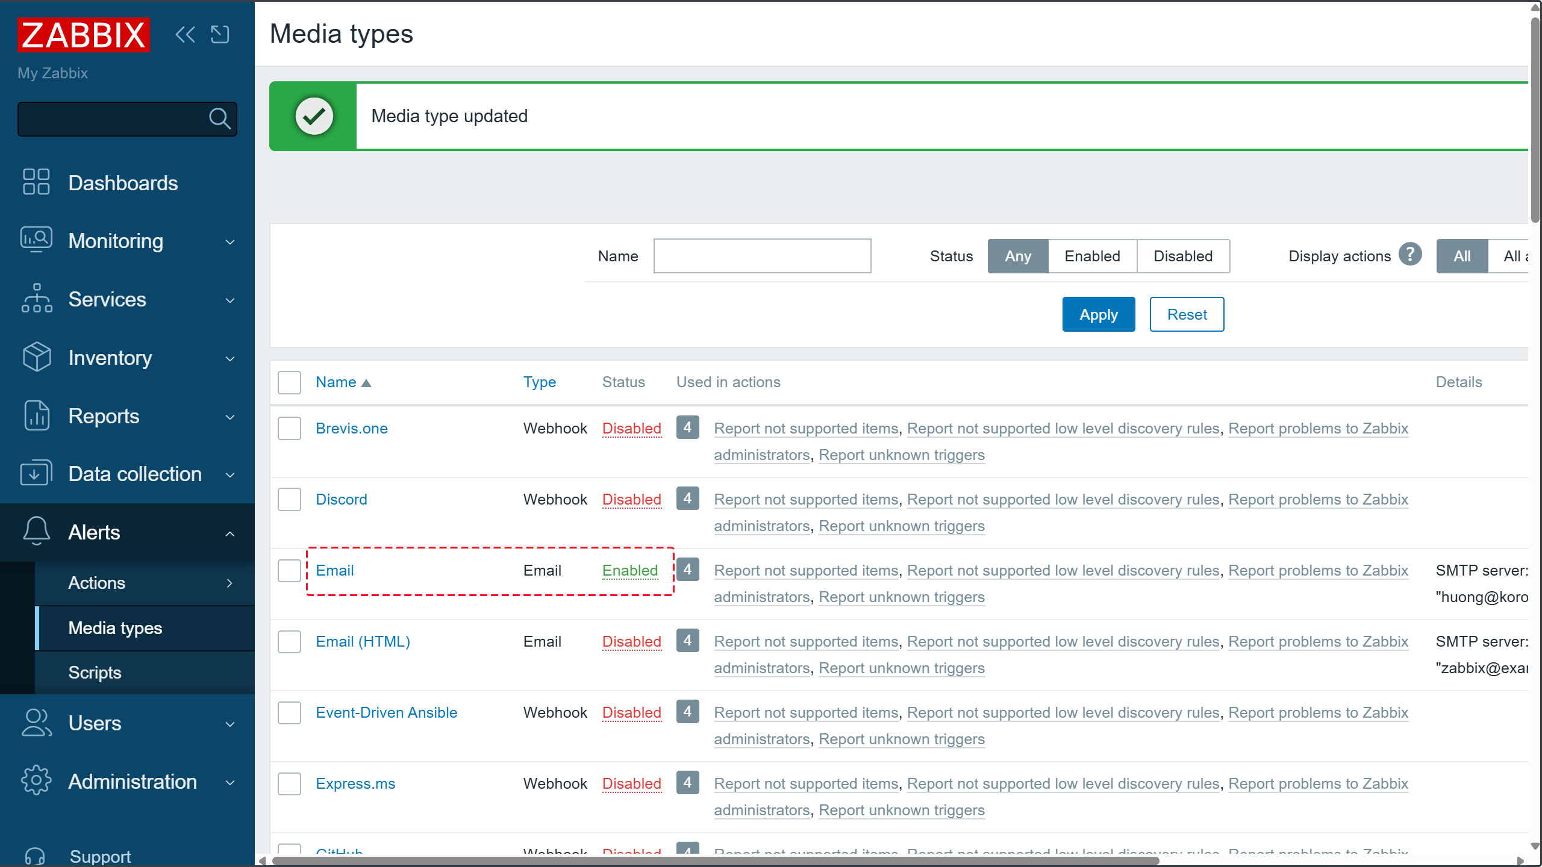The height and width of the screenshot is (867, 1542).
Task: Click the horizontal scrollbar at bottom
Action: 716,860
